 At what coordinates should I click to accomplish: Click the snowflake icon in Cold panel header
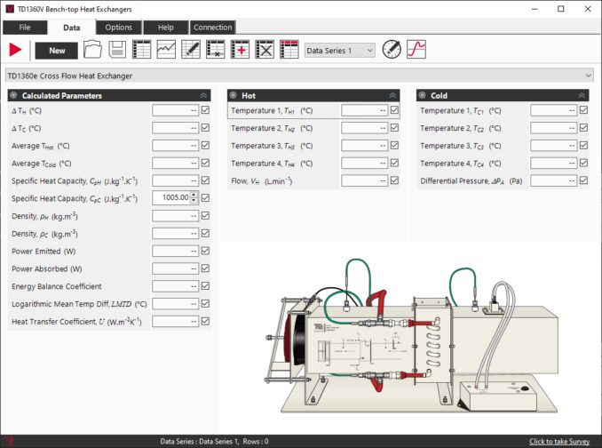423,95
